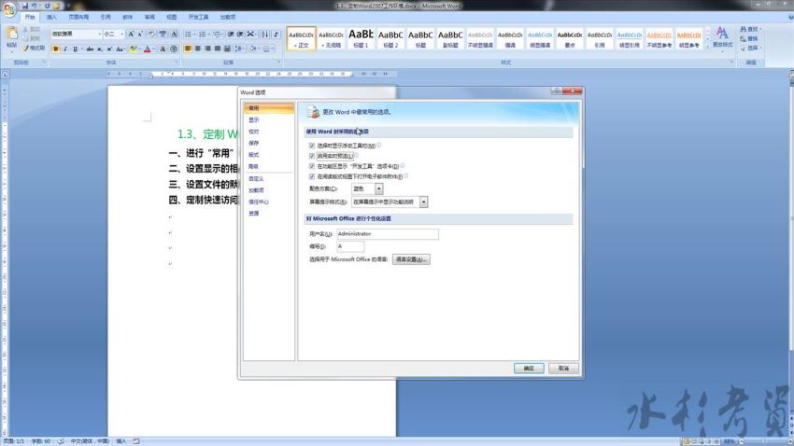Toggle 在阅读版式视图下打开电子邮件附件 checkbox
This screenshot has height=446, width=794.
311,176
